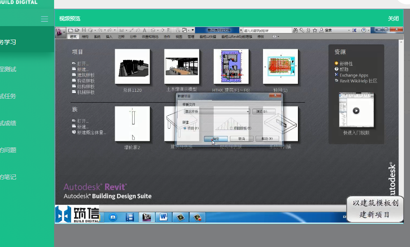Open the Redo history dropdown arrow

point(115,30)
